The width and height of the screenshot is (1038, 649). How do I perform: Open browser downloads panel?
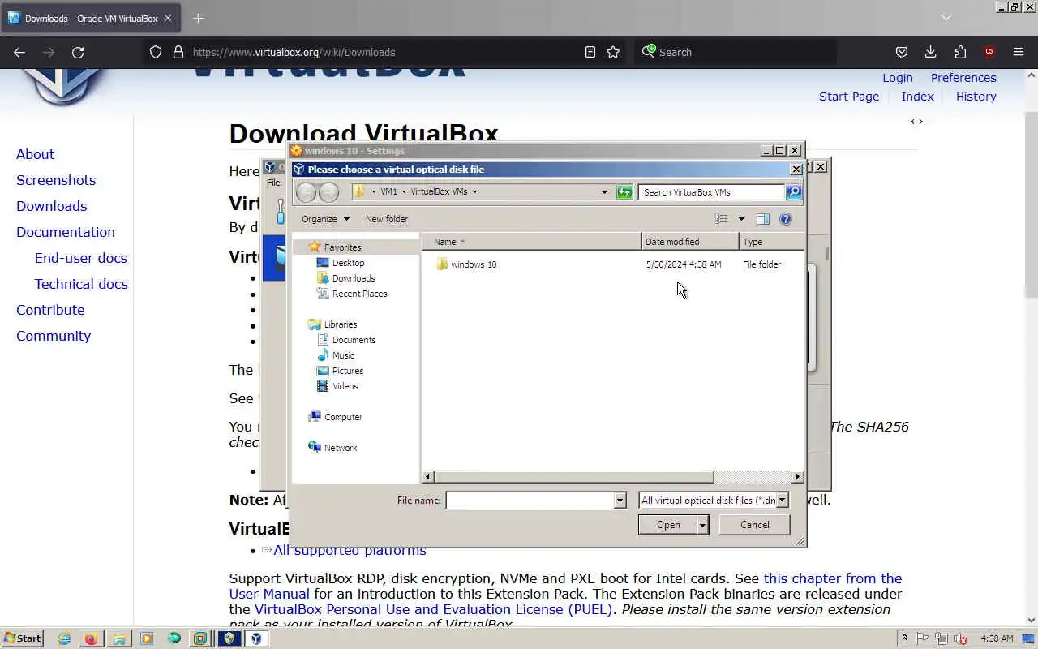(x=931, y=52)
